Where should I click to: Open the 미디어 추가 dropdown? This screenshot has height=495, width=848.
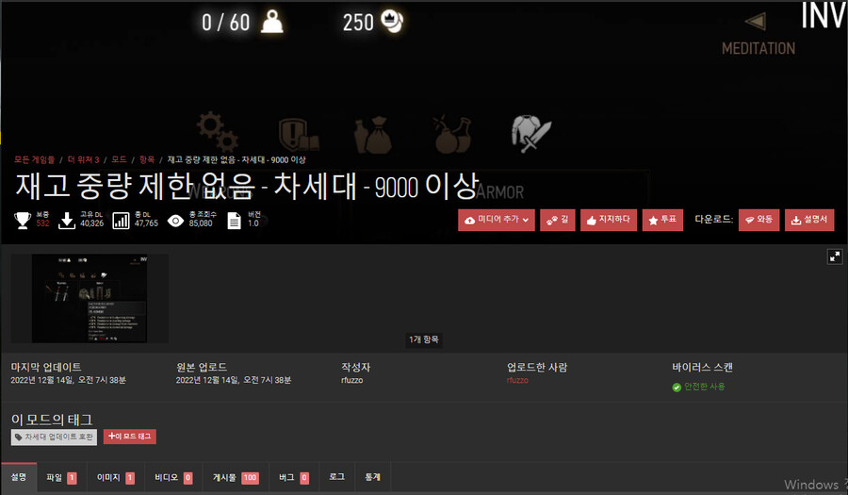[x=496, y=220]
